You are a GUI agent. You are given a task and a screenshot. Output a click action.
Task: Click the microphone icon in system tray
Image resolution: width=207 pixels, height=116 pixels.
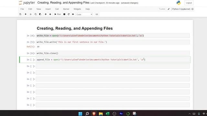(x=199, y=114)
